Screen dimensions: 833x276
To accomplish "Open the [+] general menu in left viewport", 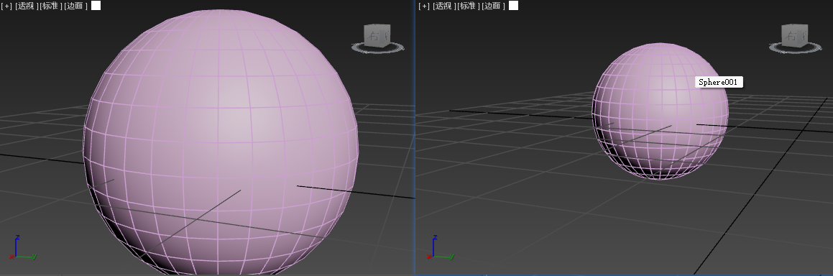I will click(x=6, y=6).
